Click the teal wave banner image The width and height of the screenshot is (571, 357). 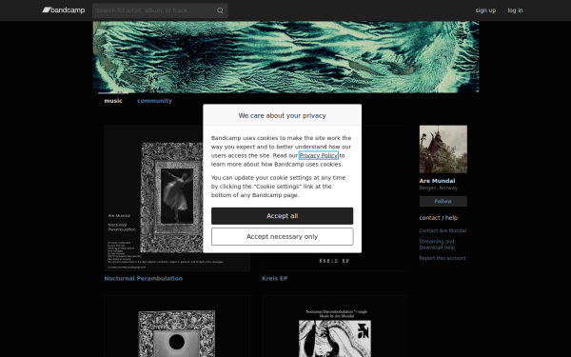[x=285, y=57]
